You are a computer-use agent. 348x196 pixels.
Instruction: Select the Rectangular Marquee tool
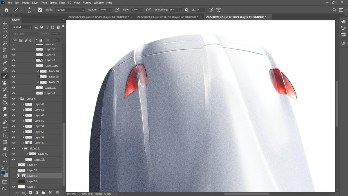point(5,30)
